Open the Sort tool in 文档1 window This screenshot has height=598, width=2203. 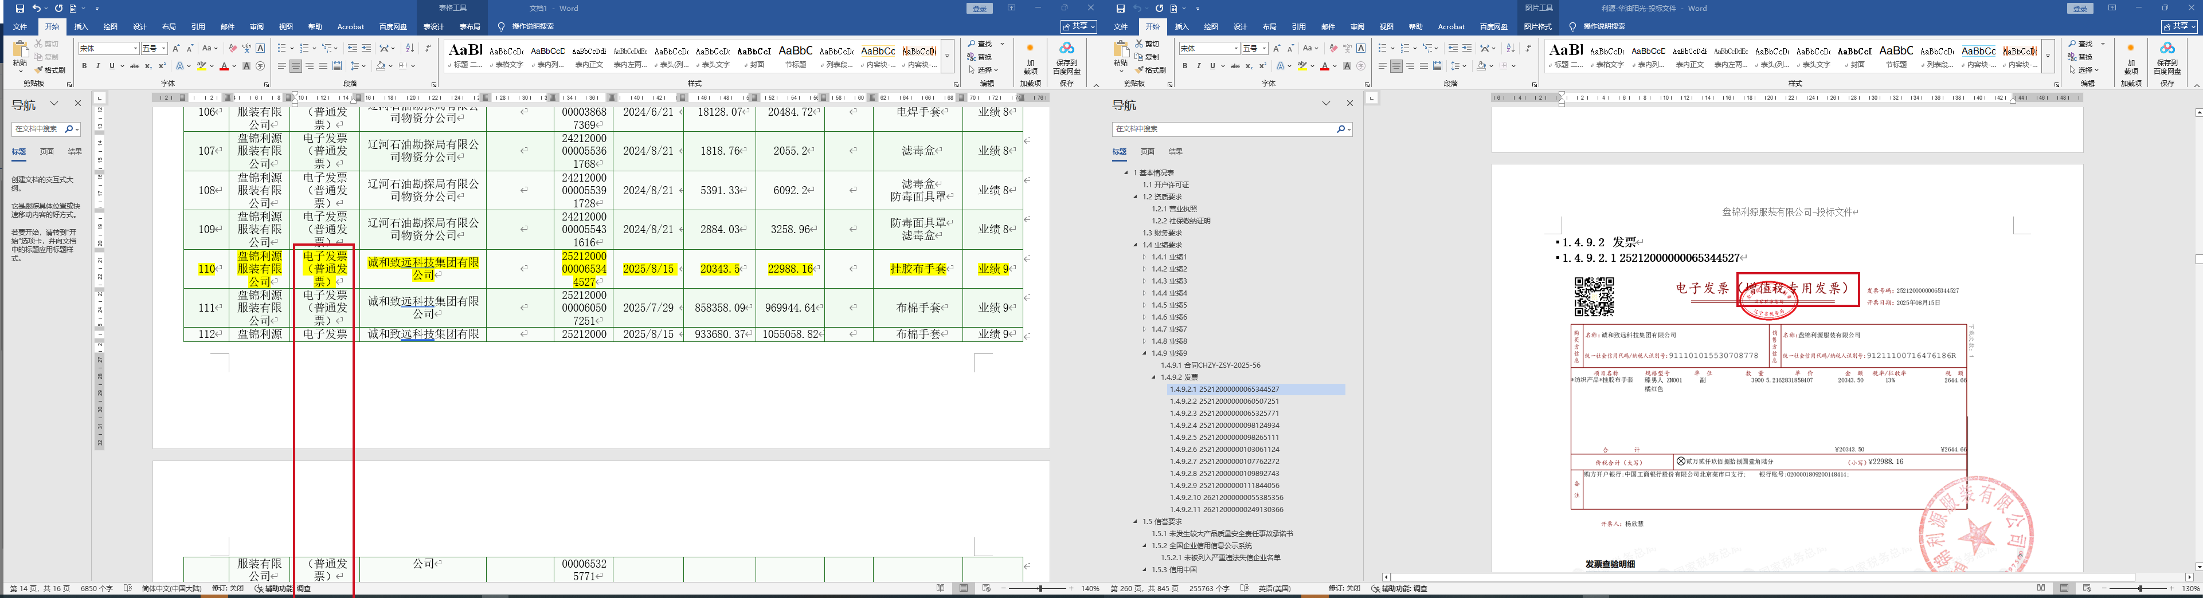410,49
